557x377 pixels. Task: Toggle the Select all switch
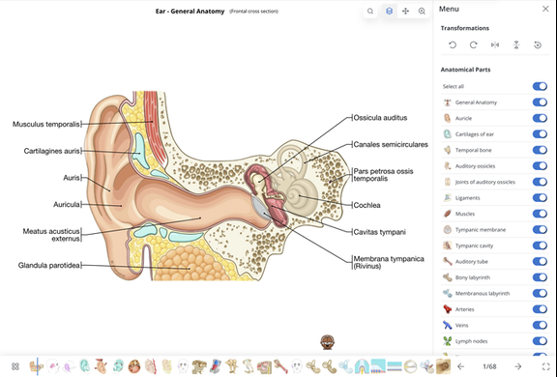[540, 86]
